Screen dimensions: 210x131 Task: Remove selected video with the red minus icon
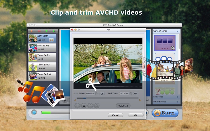coord(39,31)
